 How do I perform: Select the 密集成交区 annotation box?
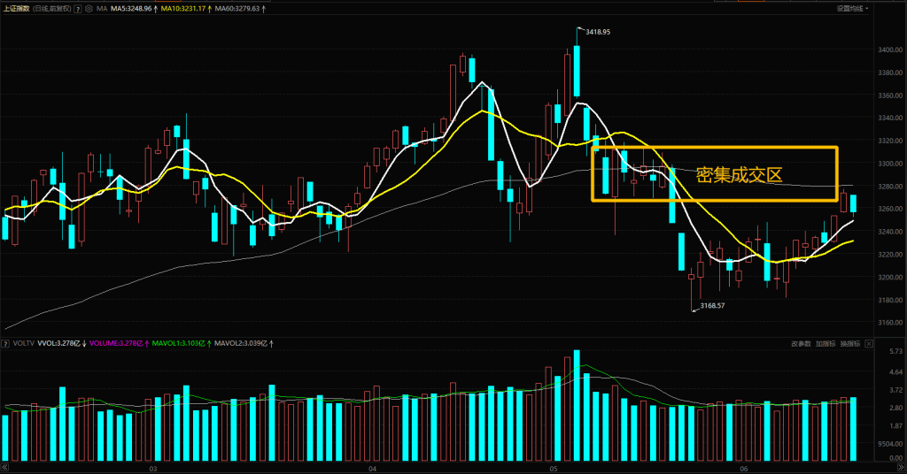click(x=714, y=174)
